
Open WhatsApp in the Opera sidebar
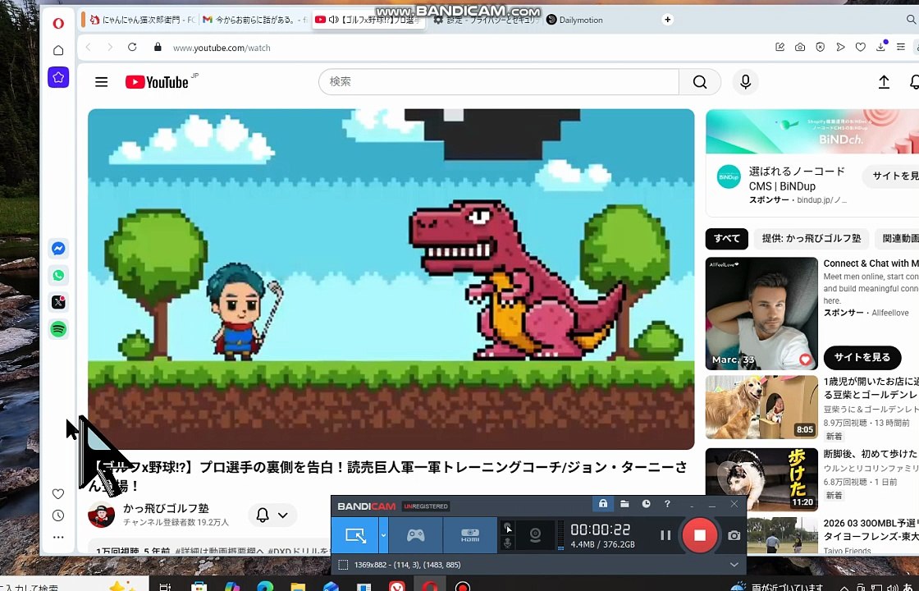(58, 276)
